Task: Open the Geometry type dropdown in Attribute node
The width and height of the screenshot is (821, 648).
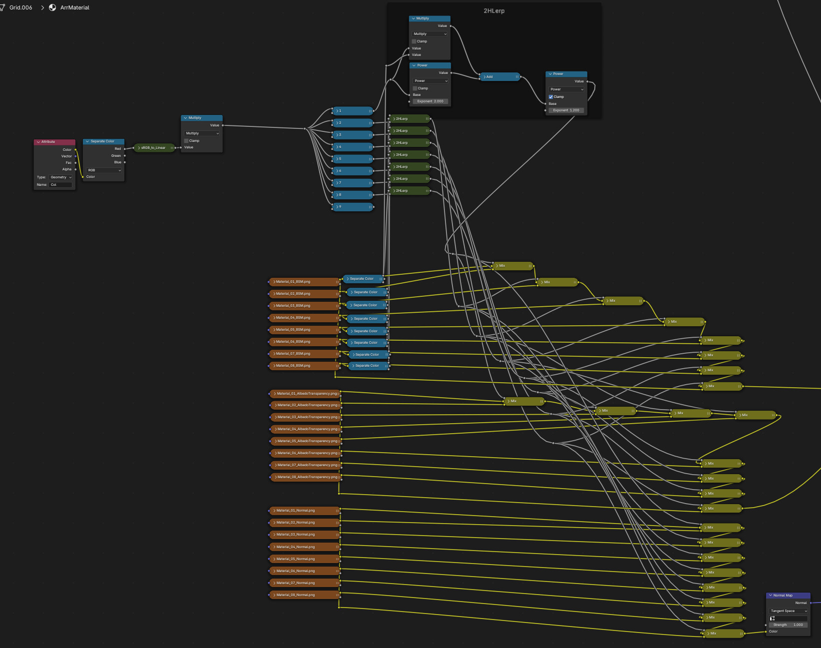Action: point(60,177)
